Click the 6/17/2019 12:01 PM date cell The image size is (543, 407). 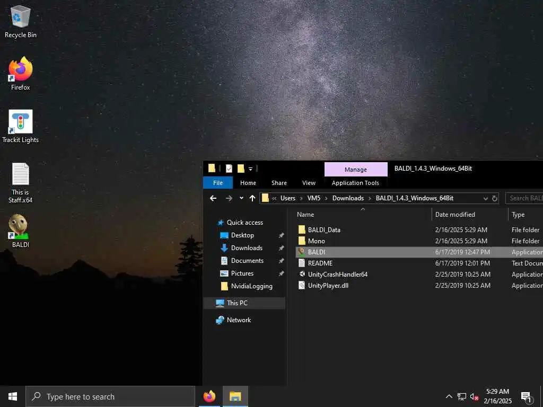[462, 263]
